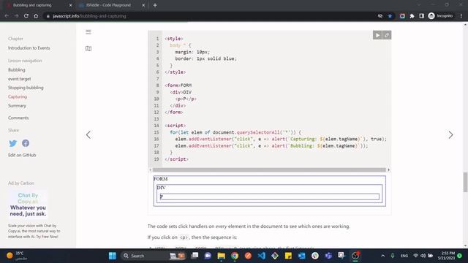Open Outlook from taskbar
Screen dimensions: 468x263
301,256
